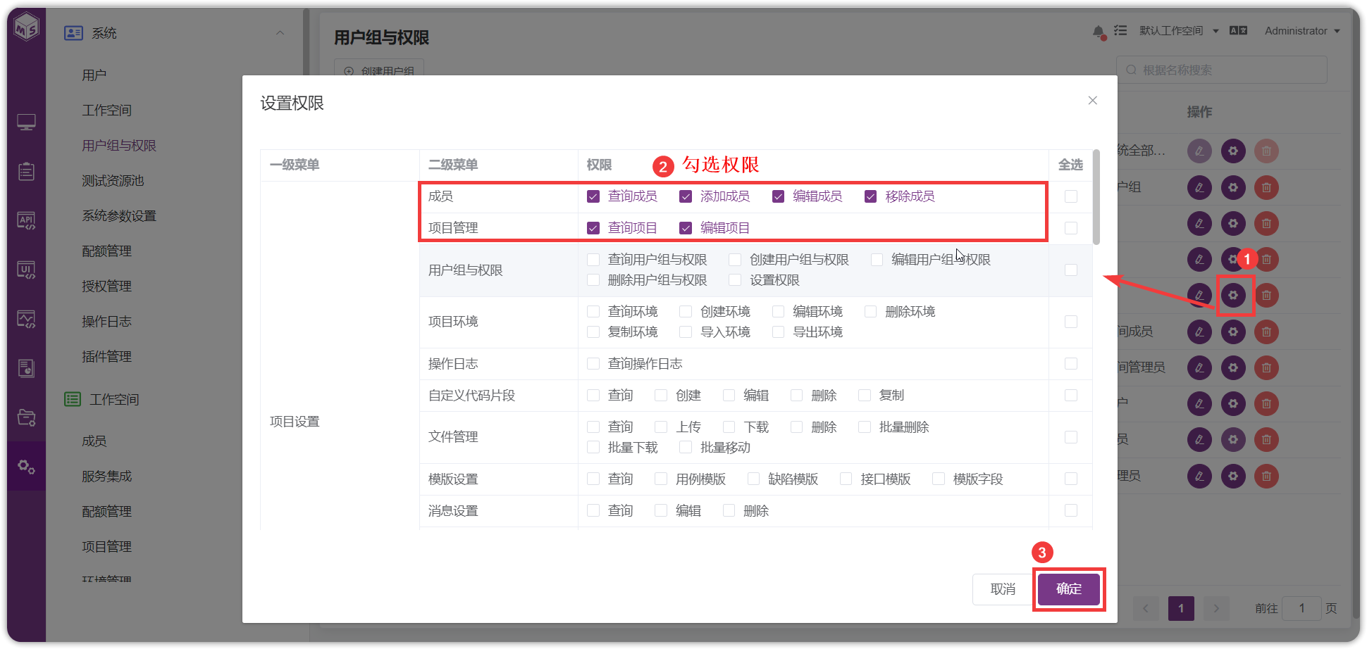Click edit icon in the 户组 row
This screenshot has height=649, width=1367.
[1199, 187]
